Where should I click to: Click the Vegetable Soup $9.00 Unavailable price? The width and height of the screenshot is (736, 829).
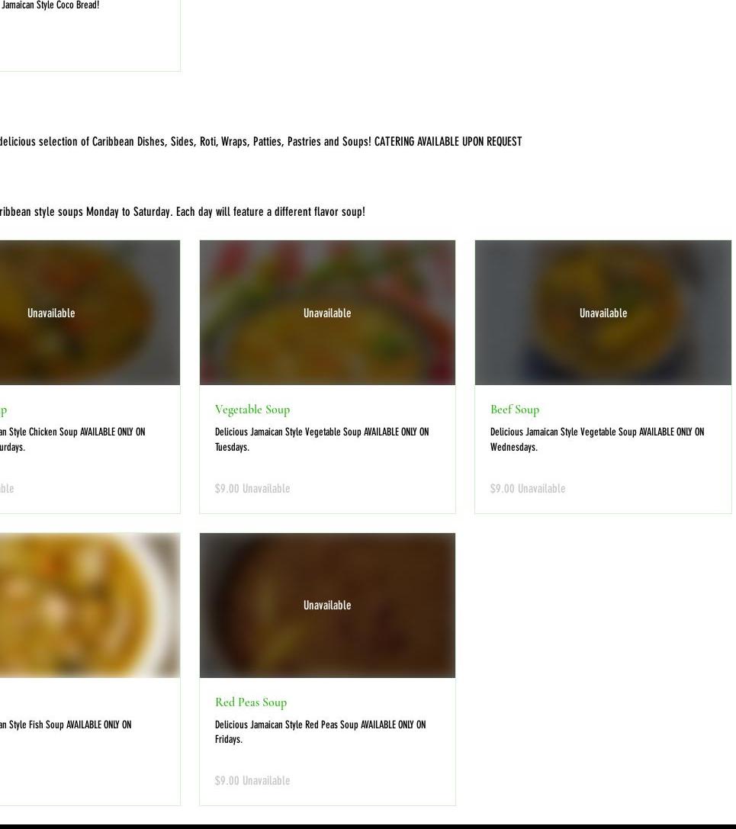pos(252,489)
